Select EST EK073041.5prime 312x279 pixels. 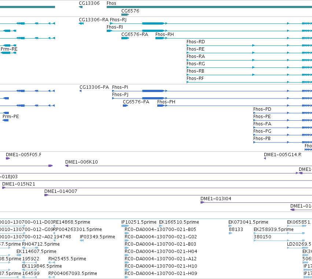click(230, 226)
